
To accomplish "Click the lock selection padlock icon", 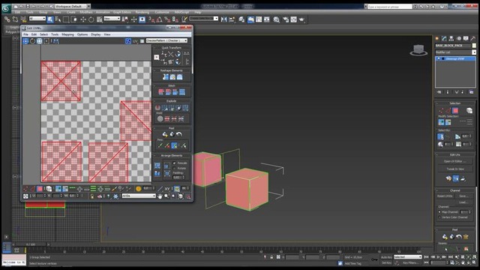I will click(92, 196).
